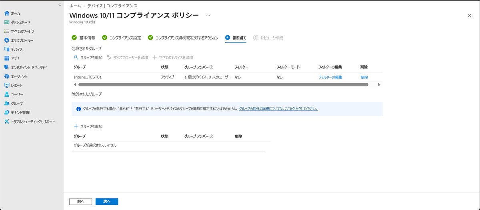Open the group exclusion details link
Image resolution: width=480 pixels, height=210 pixels.
(x=278, y=108)
